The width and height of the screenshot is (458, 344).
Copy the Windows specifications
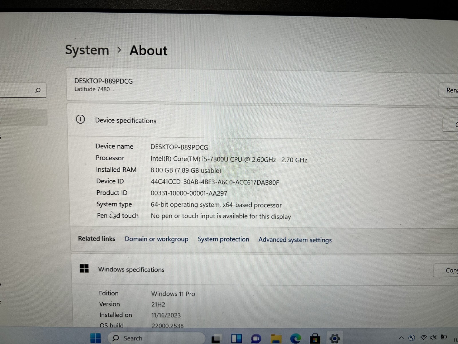click(x=446, y=270)
